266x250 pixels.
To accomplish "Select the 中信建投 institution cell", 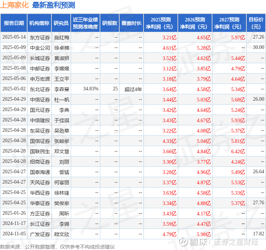I will point(40,120).
